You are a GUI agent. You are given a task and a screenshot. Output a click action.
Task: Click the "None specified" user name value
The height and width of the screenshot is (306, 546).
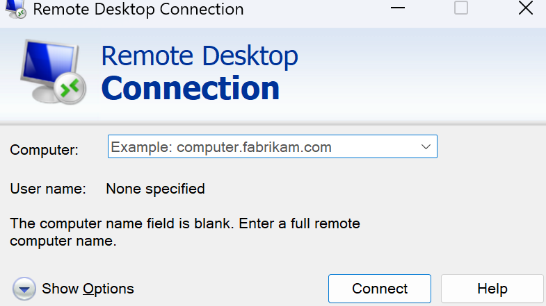(155, 188)
